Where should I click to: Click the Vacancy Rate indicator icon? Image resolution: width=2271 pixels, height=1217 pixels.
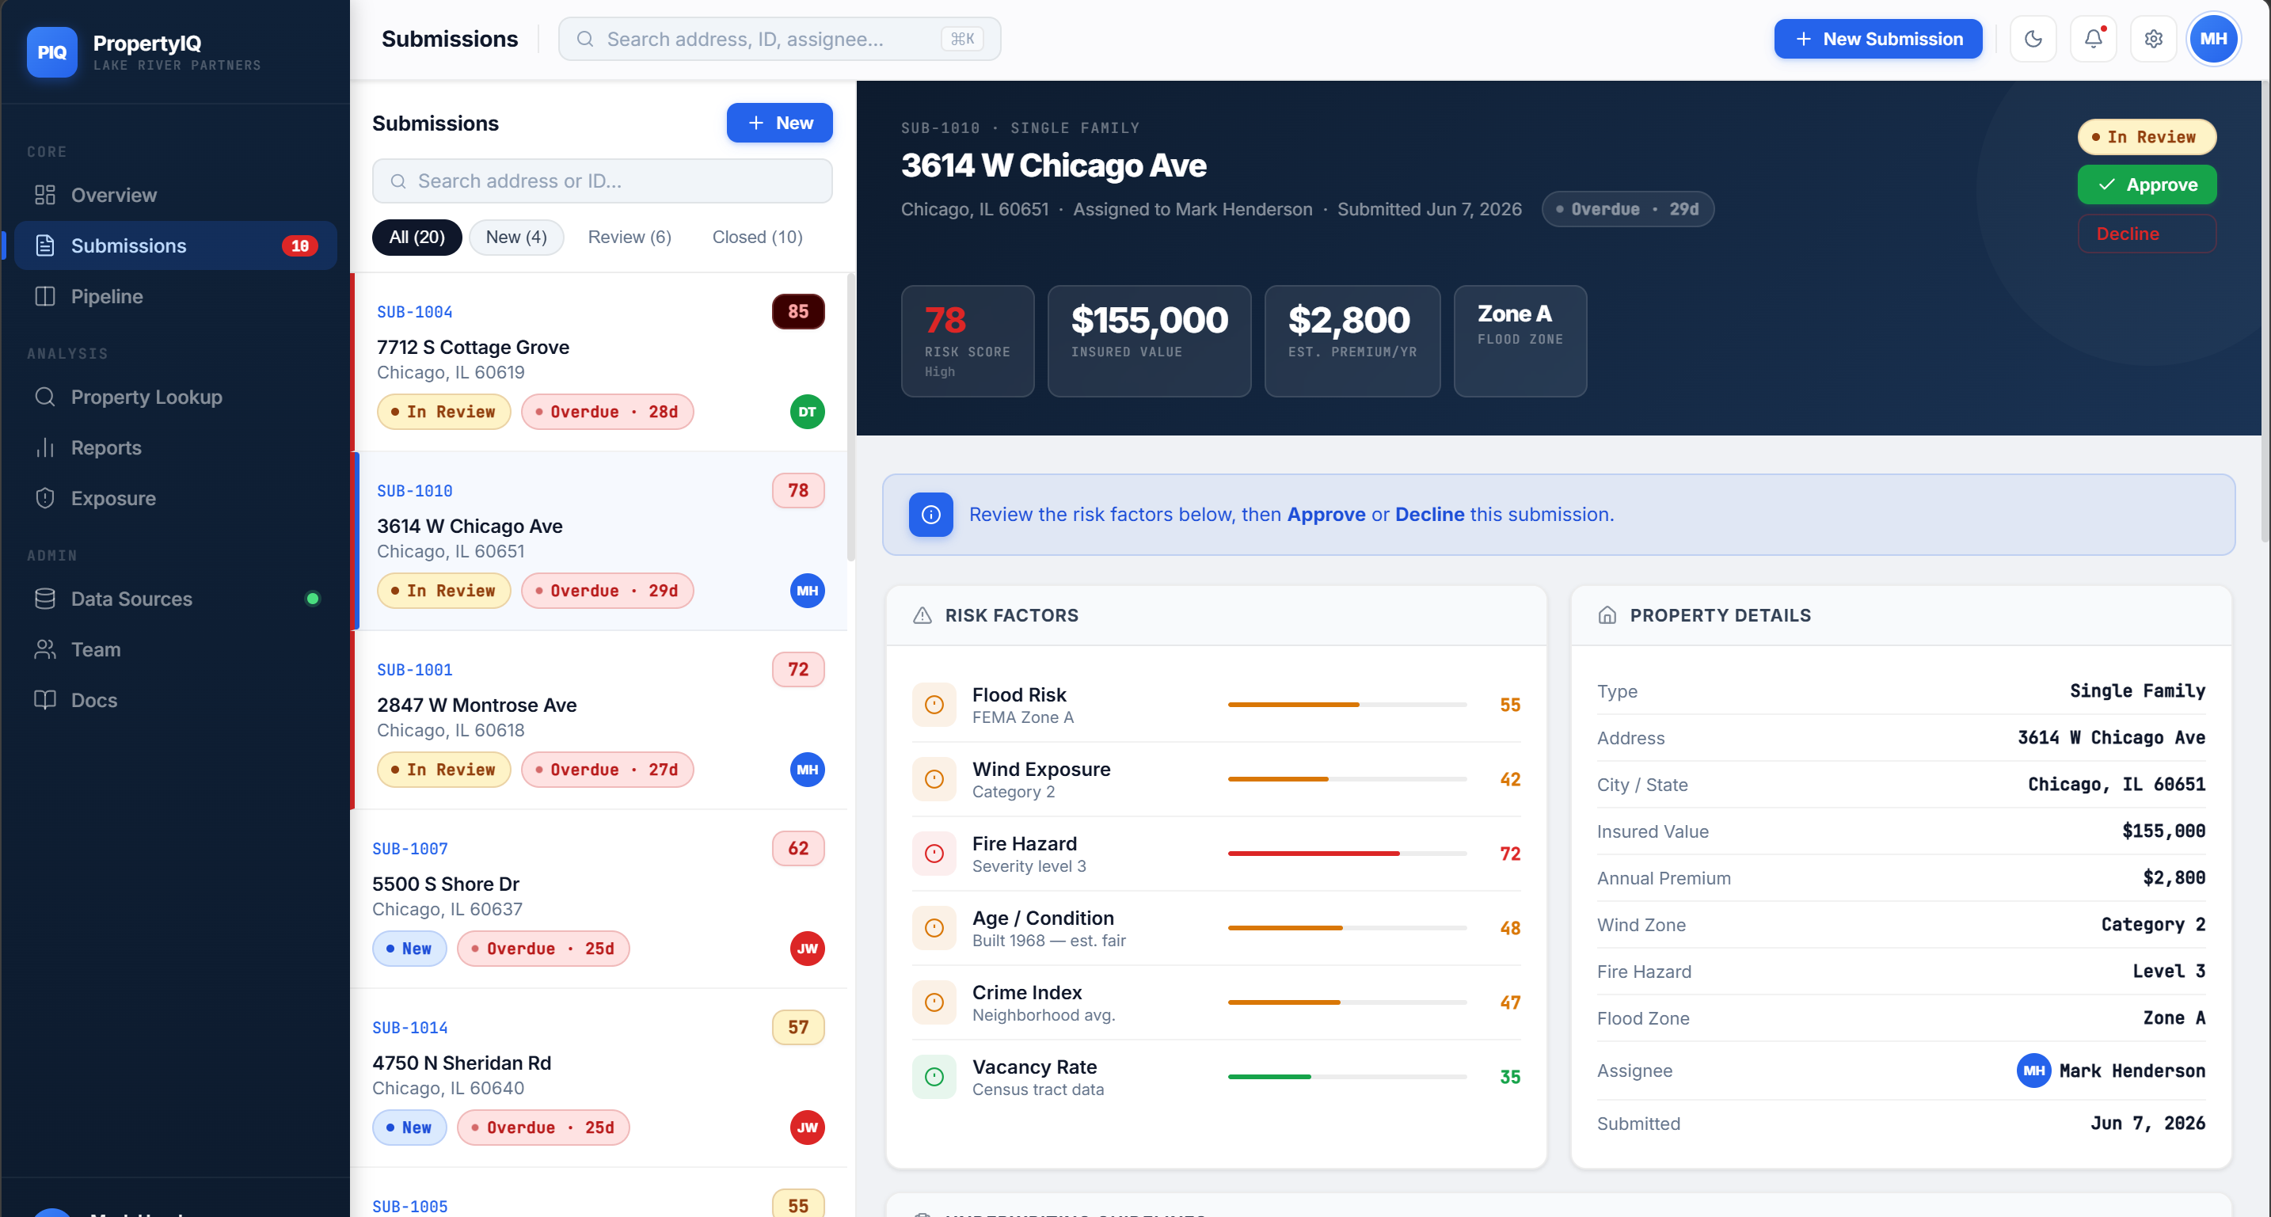point(934,1077)
